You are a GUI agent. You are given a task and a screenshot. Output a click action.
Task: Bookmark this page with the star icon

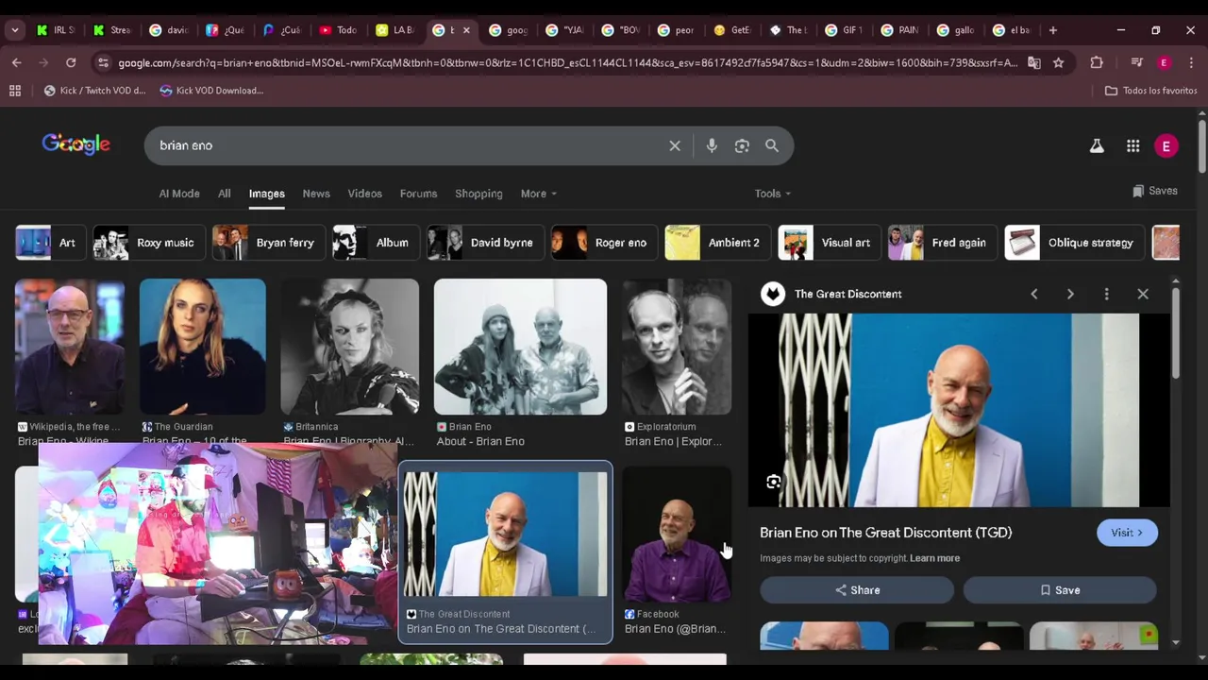click(1059, 62)
